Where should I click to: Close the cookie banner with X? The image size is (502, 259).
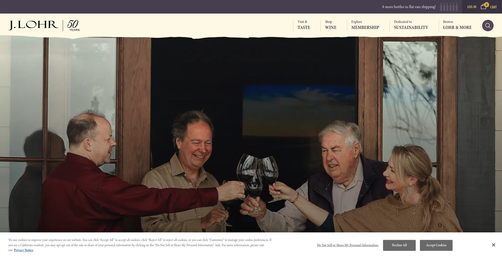click(493, 245)
